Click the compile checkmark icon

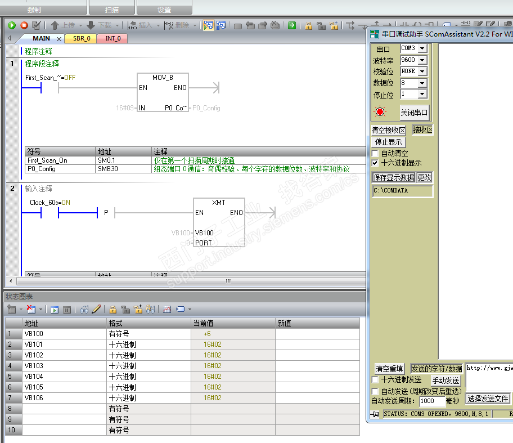click(37, 25)
